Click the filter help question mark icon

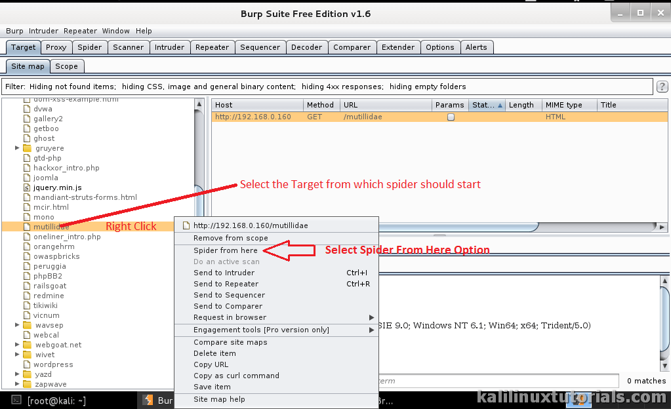(661, 86)
